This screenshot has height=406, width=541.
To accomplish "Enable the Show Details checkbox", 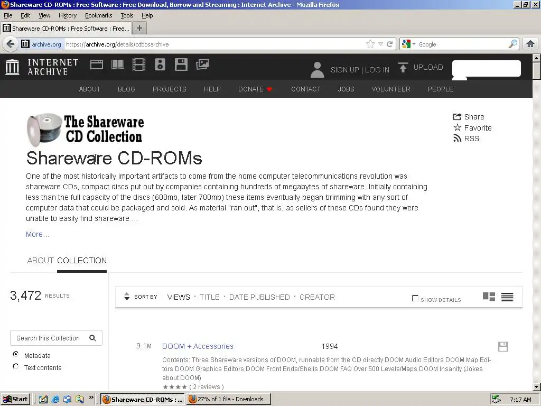I will [x=415, y=298].
